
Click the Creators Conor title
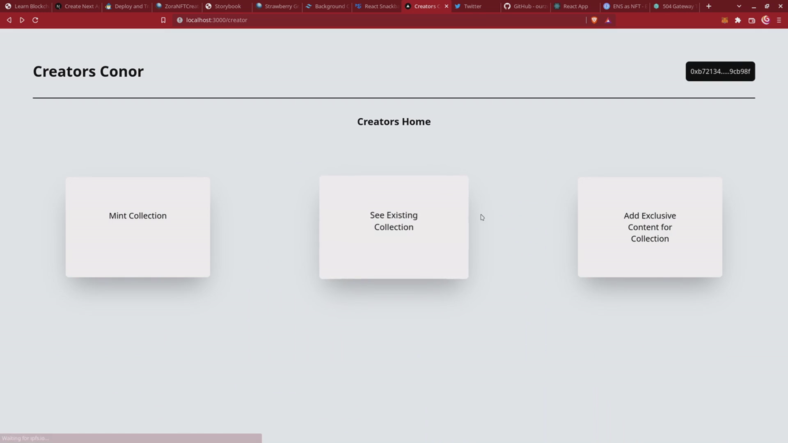88,71
